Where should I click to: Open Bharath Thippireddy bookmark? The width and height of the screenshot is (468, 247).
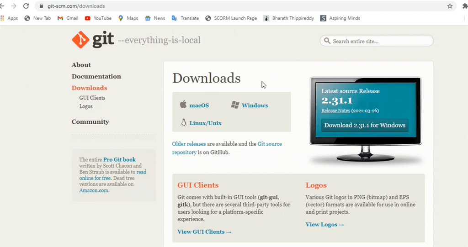click(289, 18)
